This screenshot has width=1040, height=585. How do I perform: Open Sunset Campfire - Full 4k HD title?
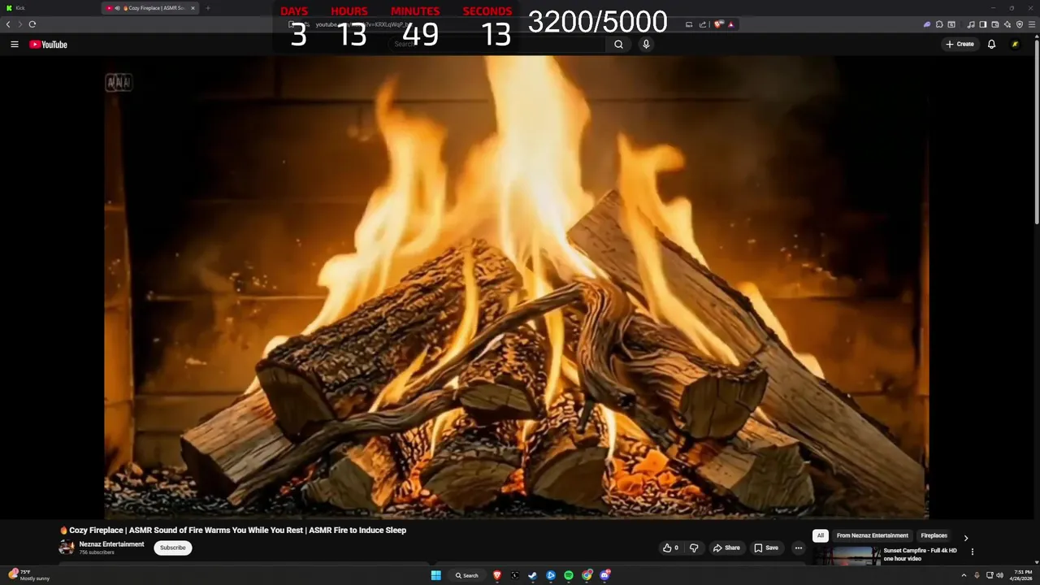click(920, 554)
